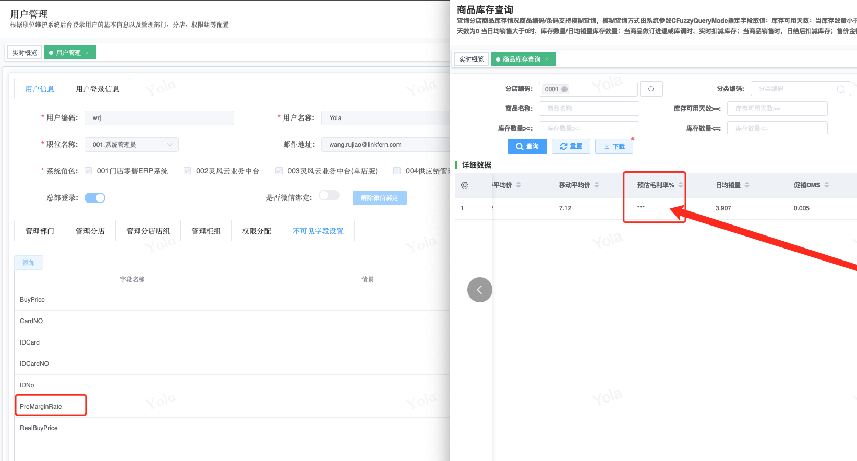This screenshot has width=857, height=461.
Task: Open the 管理柜组 tab
Action: pos(206,231)
